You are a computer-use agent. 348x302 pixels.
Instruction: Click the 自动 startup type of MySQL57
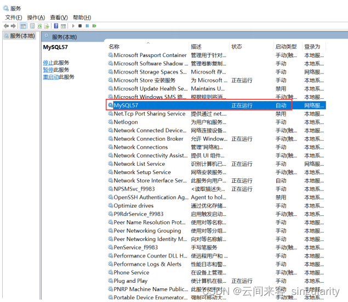point(281,105)
